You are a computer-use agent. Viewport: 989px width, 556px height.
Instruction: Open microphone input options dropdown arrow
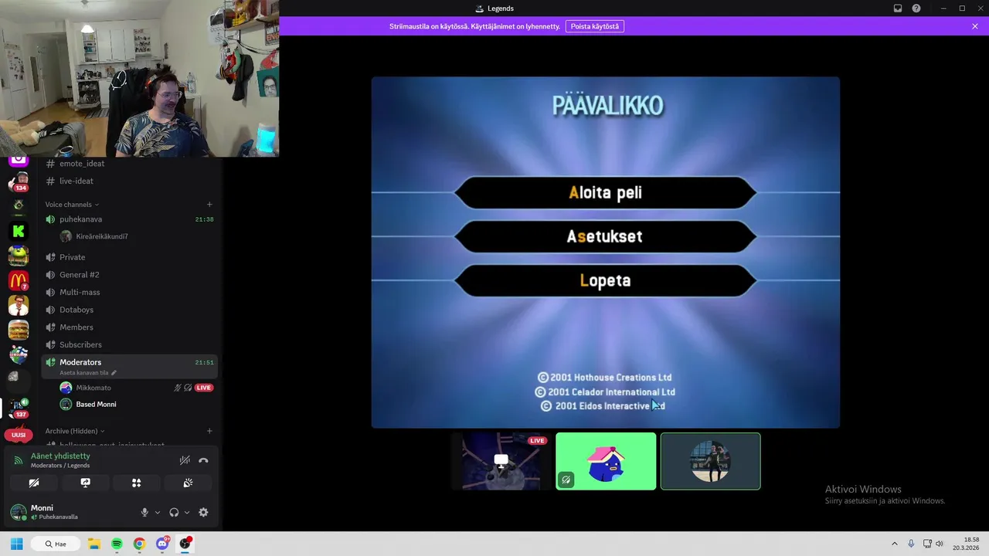point(158,512)
